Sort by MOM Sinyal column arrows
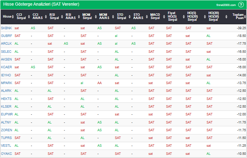The height and width of the screenshot is (158, 247). pos(96,17)
